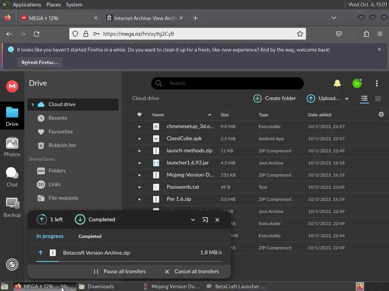Open the Drive section in sidebar

12,116
